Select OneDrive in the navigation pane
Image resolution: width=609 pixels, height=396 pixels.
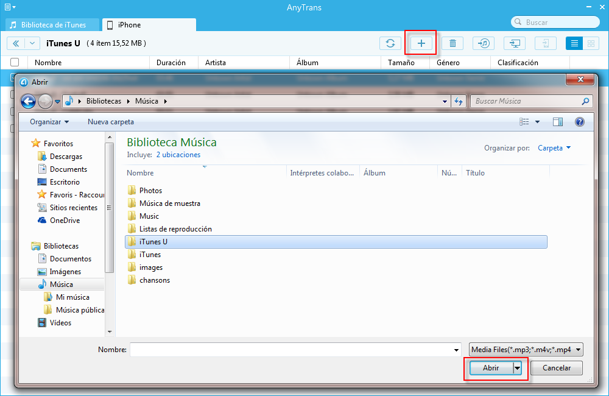click(x=65, y=221)
